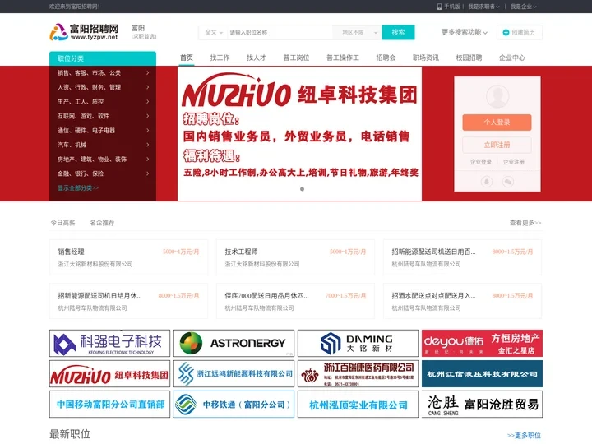Click the 个人登录 button

tap(497, 123)
